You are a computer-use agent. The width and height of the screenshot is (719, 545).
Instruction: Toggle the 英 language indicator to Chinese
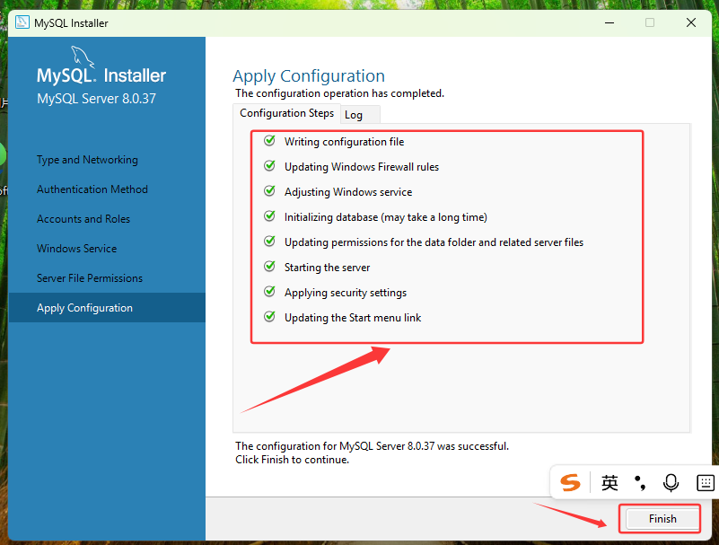point(609,482)
